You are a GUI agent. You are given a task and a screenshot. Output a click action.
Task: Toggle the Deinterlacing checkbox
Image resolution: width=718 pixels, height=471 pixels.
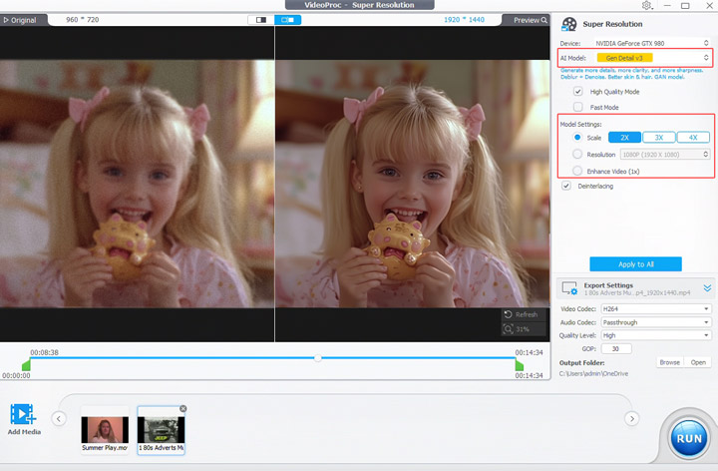tap(566, 186)
